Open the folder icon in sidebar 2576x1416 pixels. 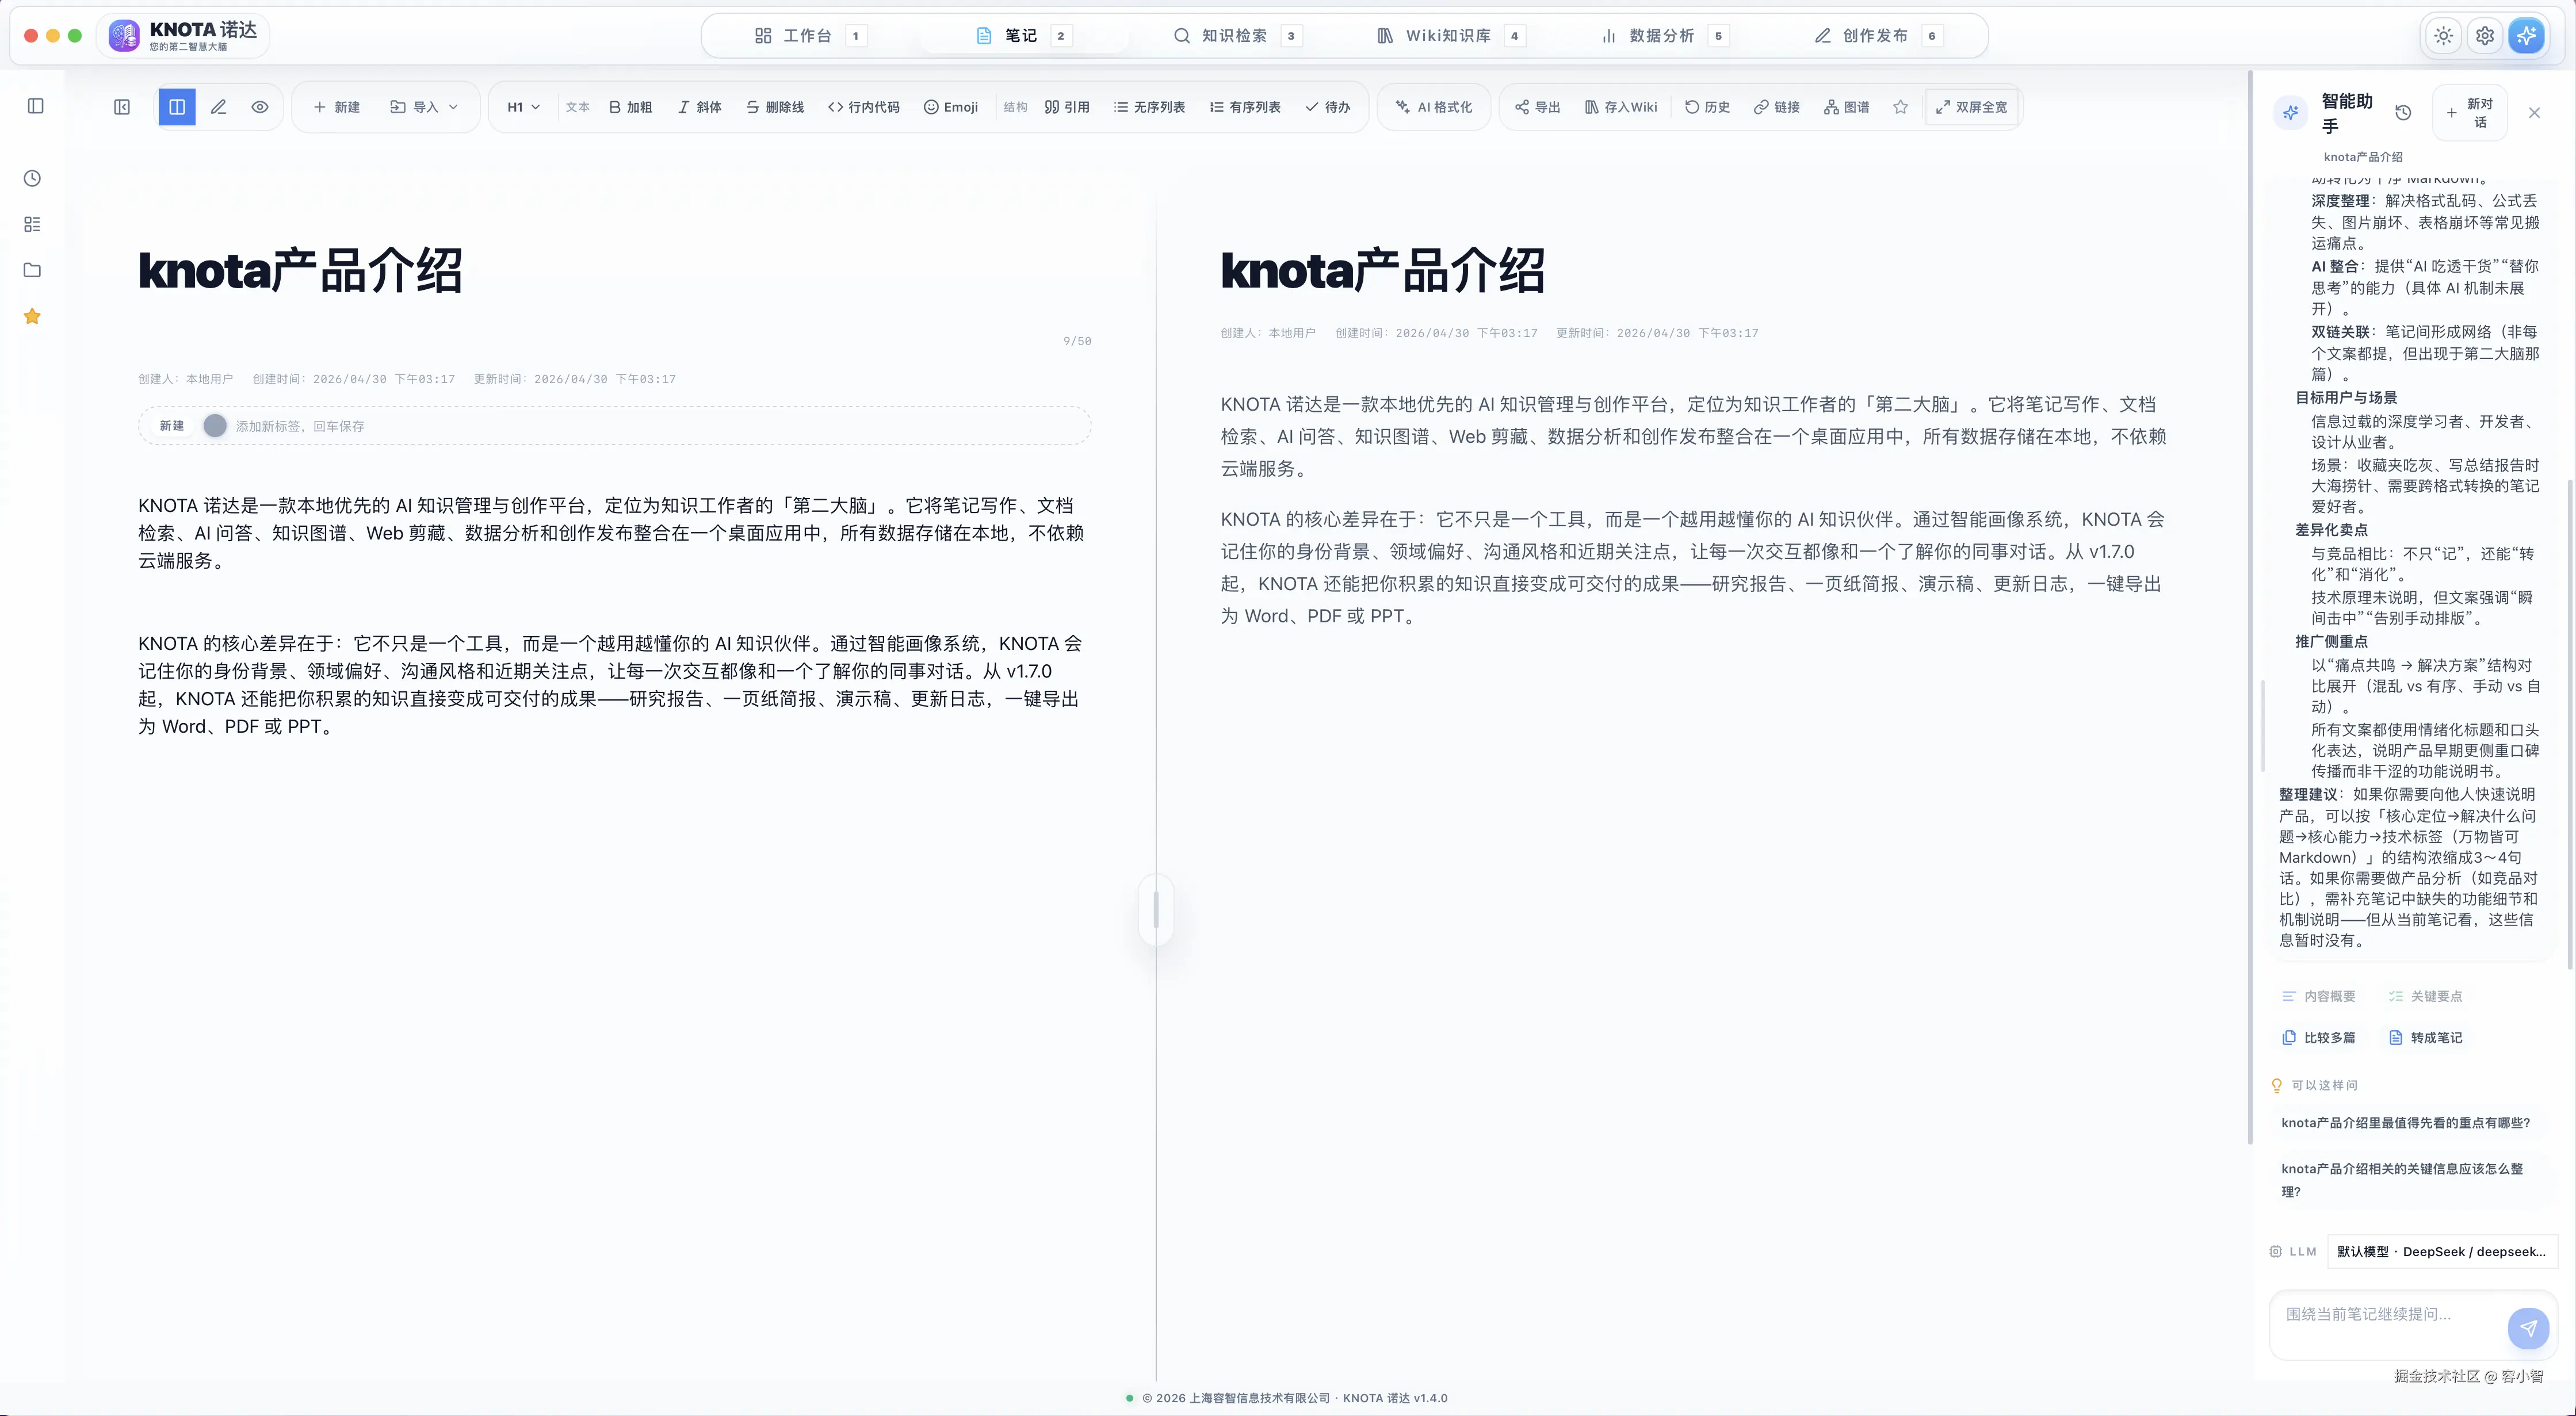point(32,270)
